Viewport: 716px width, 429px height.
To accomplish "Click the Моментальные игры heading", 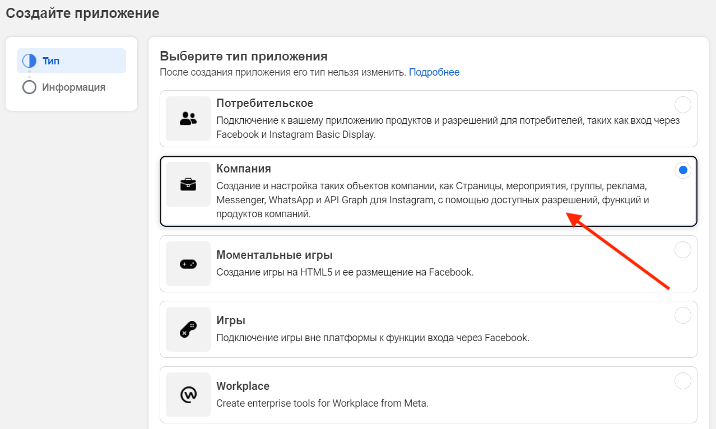I will pos(275,255).
